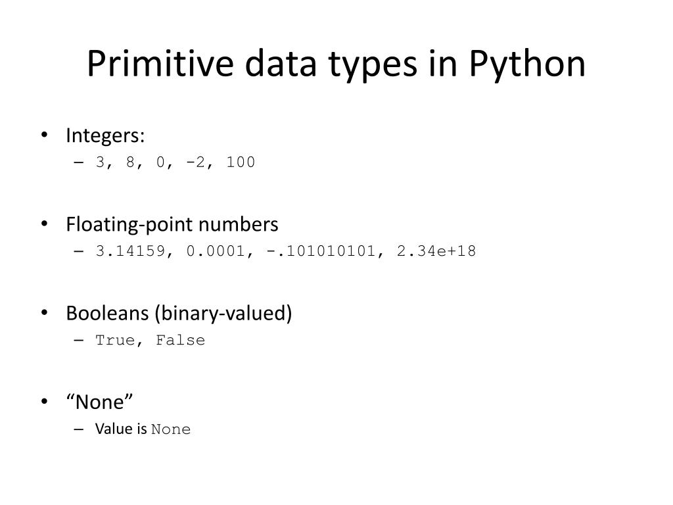Click the slide title Primitive data types in Python
Screen dimensions: 673x505
[336, 64]
